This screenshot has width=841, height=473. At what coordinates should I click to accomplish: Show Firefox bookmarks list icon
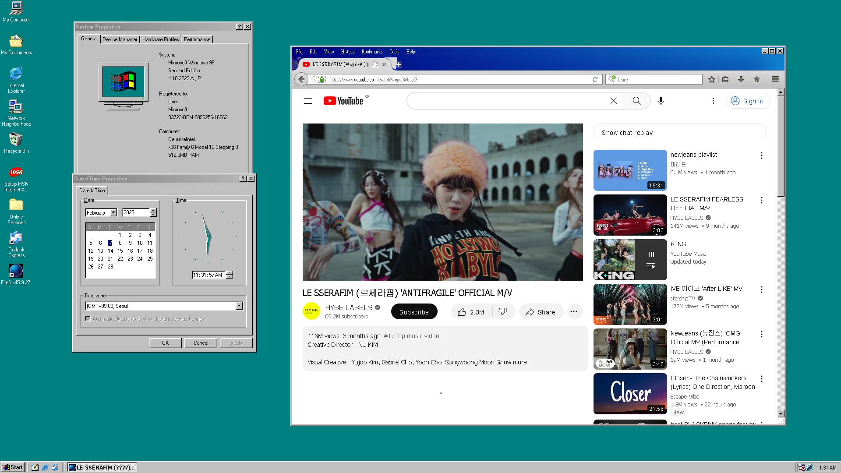click(725, 79)
